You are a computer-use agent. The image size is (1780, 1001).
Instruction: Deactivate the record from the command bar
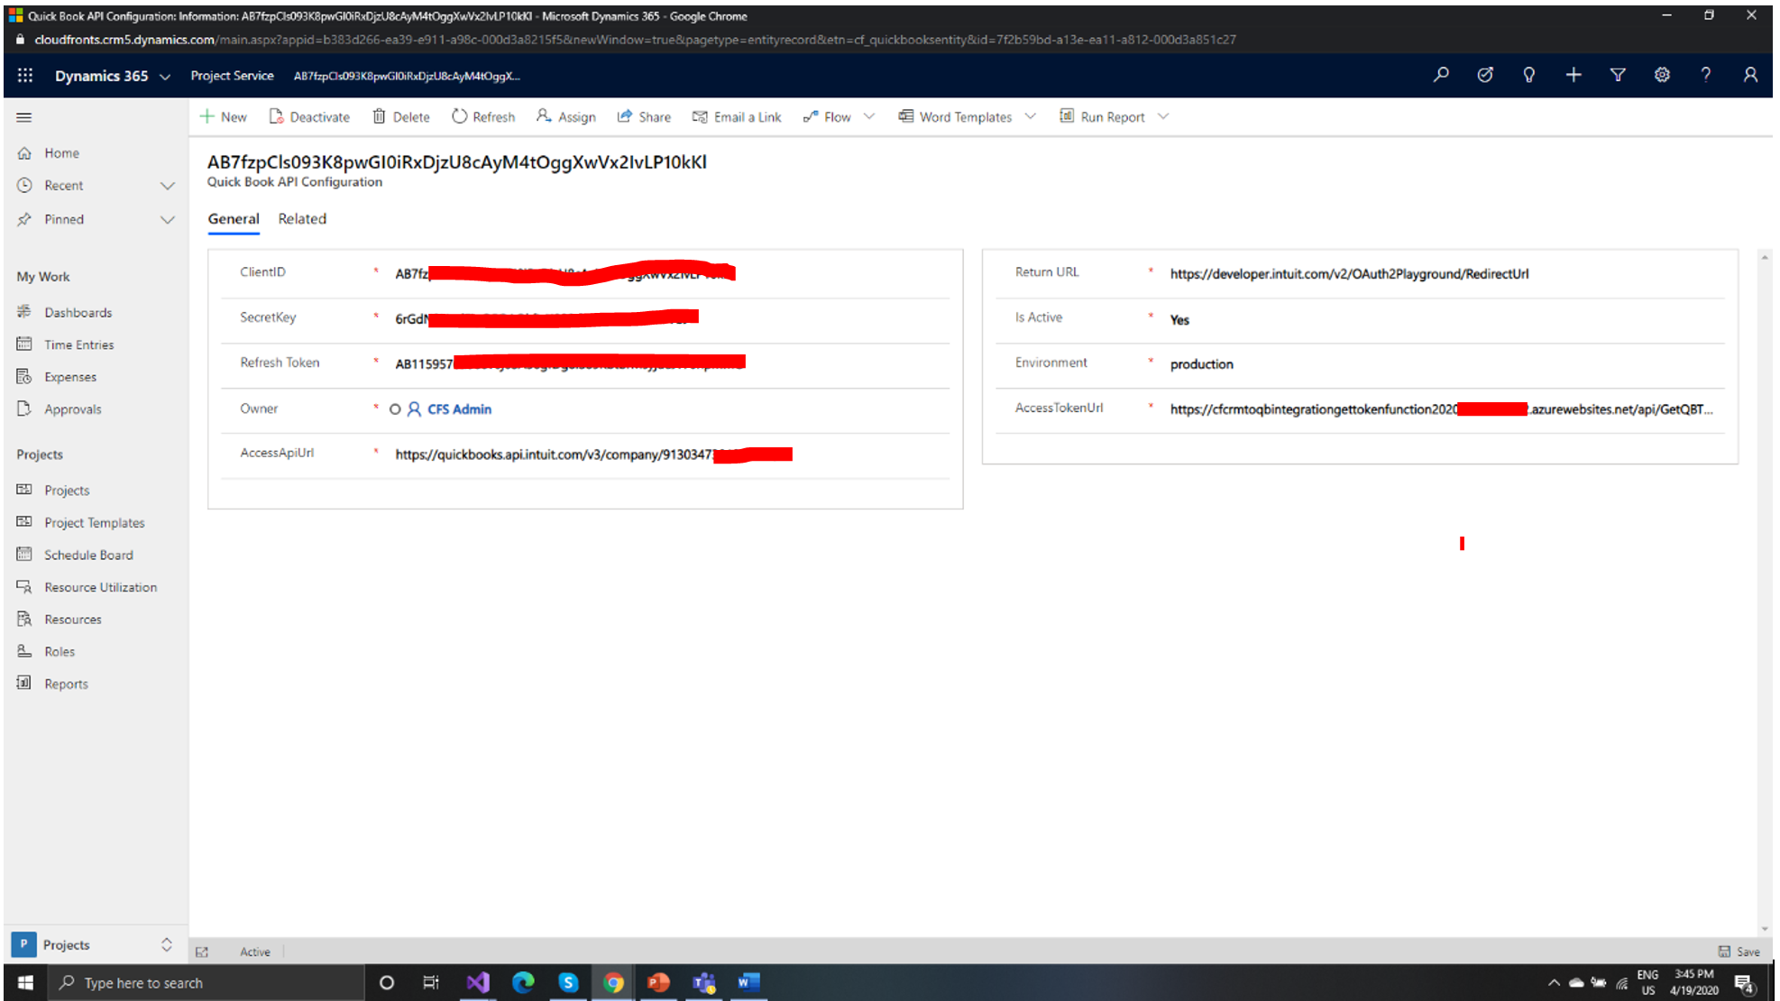[x=309, y=116]
